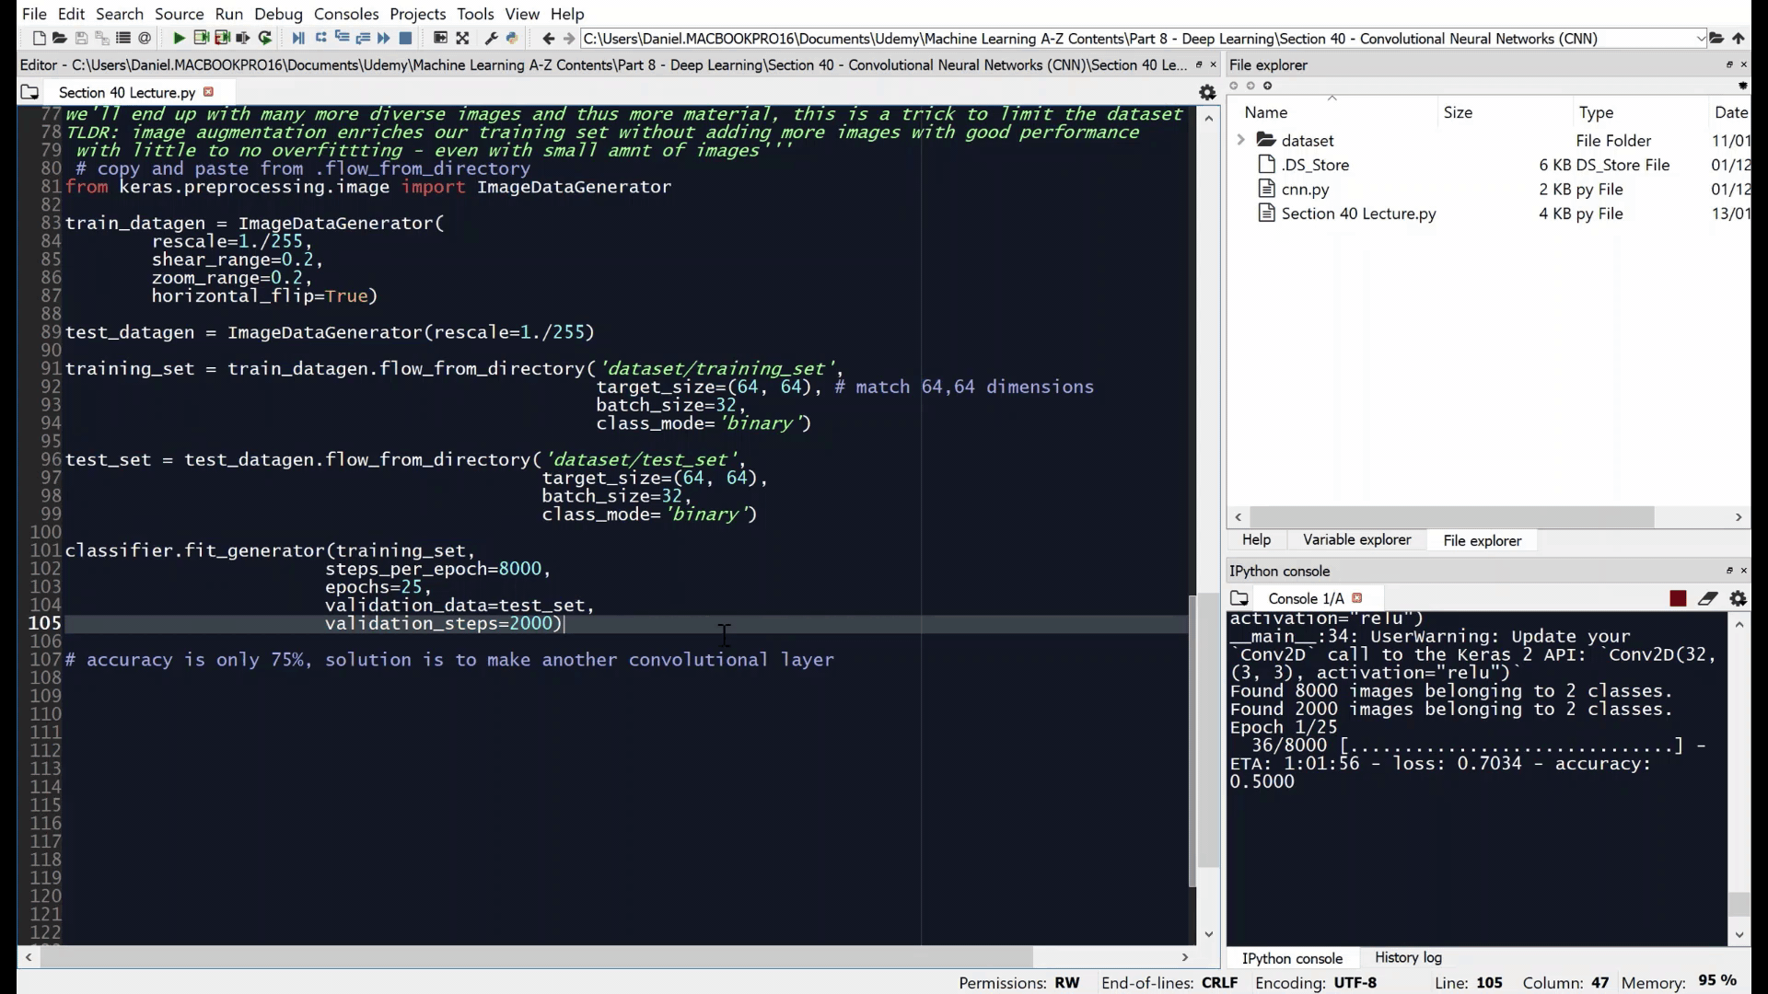1768x994 pixels.
Task: Select the Console 1/A tab
Action: (x=1306, y=598)
